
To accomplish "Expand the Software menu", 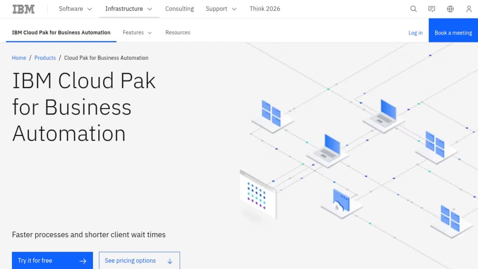I will pos(76,9).
